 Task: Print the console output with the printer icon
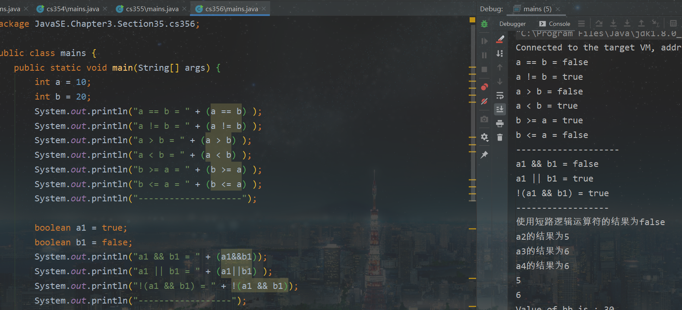pos(500,124)
